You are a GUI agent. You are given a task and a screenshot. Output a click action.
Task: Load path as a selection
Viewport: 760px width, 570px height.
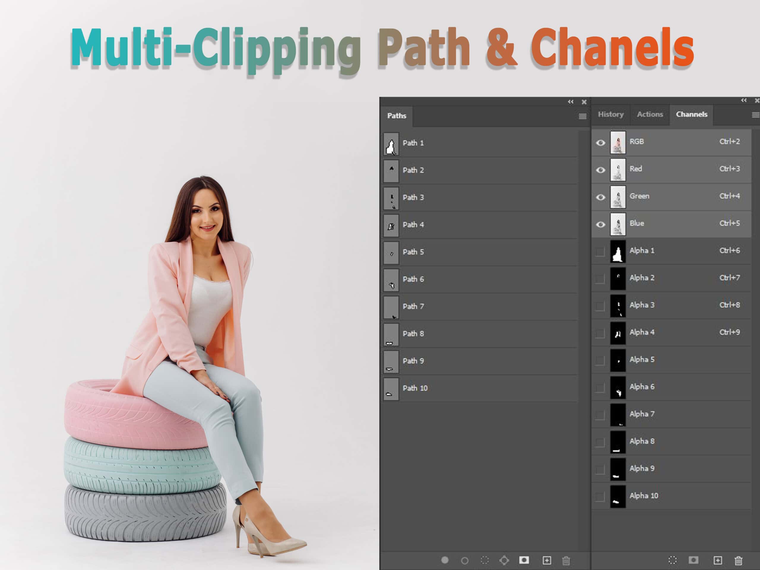click(x=484, y=561)
